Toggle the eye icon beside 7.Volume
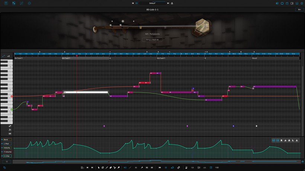The width and height of the screenshot is (305, 171). (2, 152)
